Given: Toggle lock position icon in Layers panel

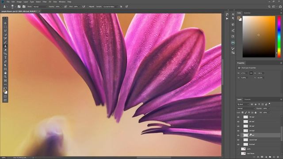Looking at the screenshot, I should (249, 113).
